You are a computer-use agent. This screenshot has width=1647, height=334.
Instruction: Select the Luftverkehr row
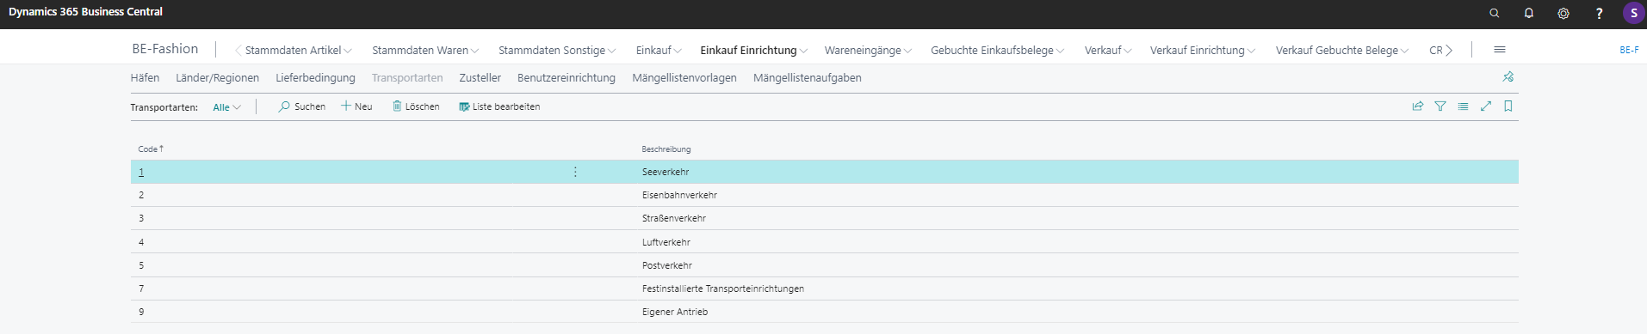(824, 242)
